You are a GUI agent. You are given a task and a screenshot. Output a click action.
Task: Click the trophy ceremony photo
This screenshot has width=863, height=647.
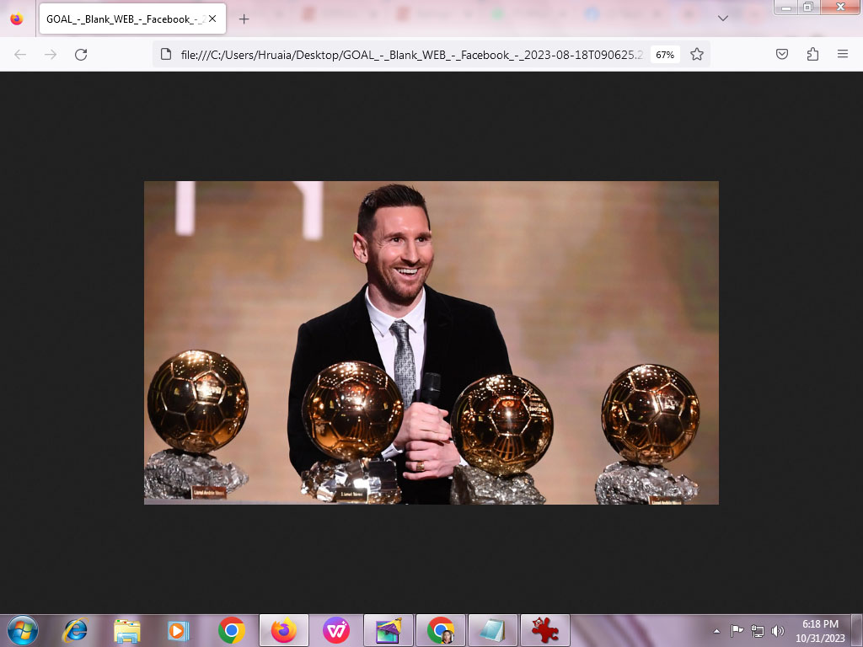(431, 342)
